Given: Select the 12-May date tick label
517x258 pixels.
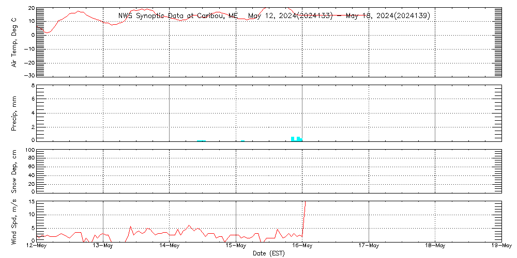Looking at the screenshot, I should click(x=37, y=246).
